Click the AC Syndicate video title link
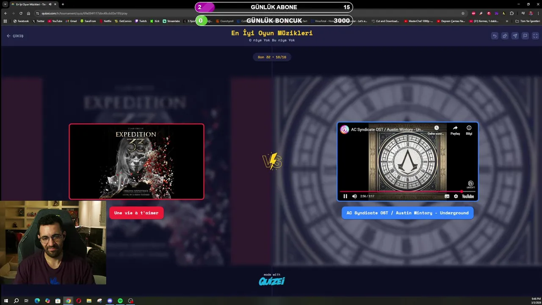This screenshot has width=542, height=305. 387,130
